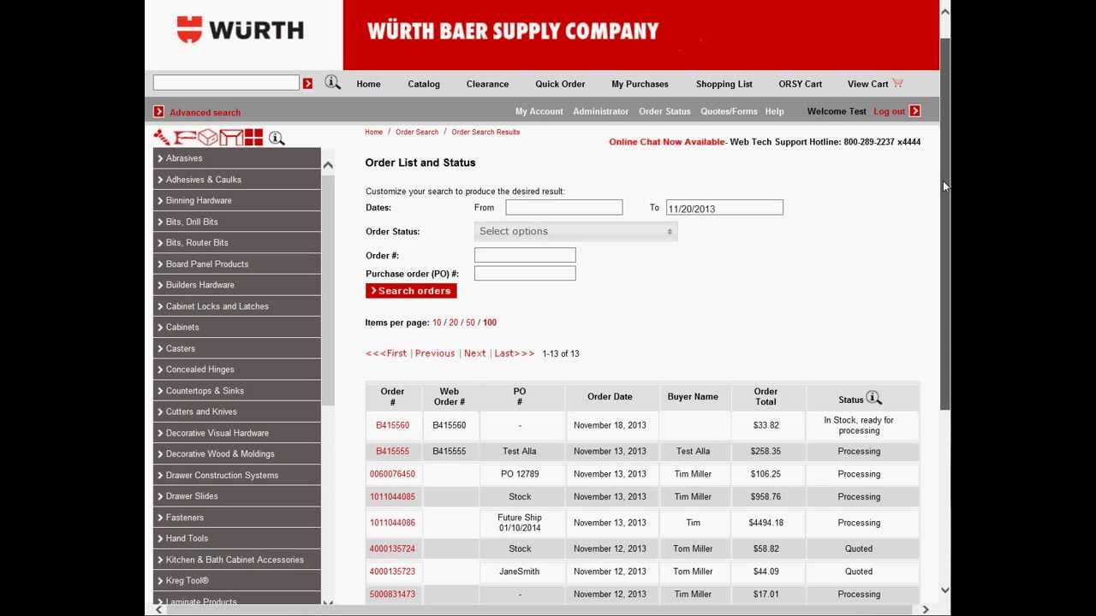
Task: Click the main search text box
Action: pyautogui.click(x=226, y=82)
